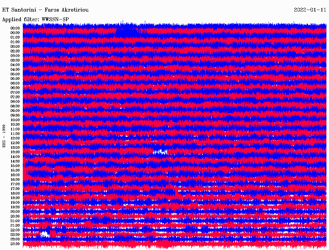The height and width of the screenshot is (250, 329).
Task: Select the 12:30 time row label
Action: [x=15, y=143]
